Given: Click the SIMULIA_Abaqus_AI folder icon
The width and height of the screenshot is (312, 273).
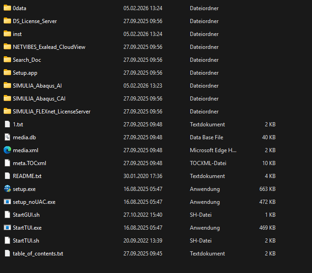Looking at the screenshot, I should 7,85.
